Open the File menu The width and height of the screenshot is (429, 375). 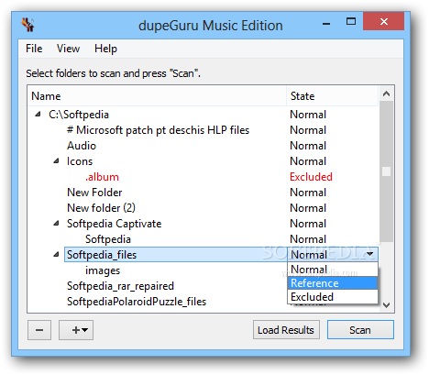point(34,49)
